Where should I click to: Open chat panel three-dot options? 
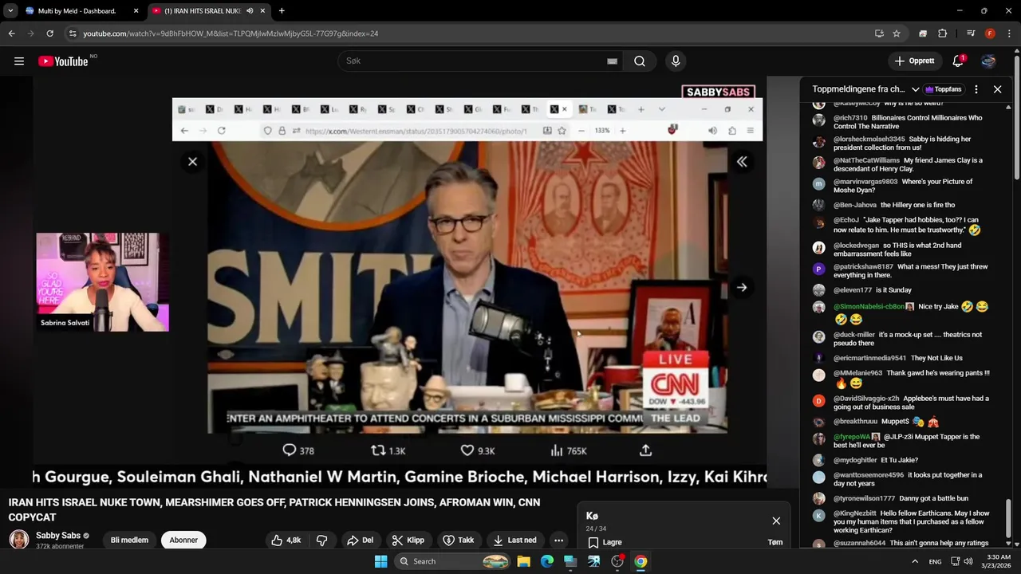(976, 89)
